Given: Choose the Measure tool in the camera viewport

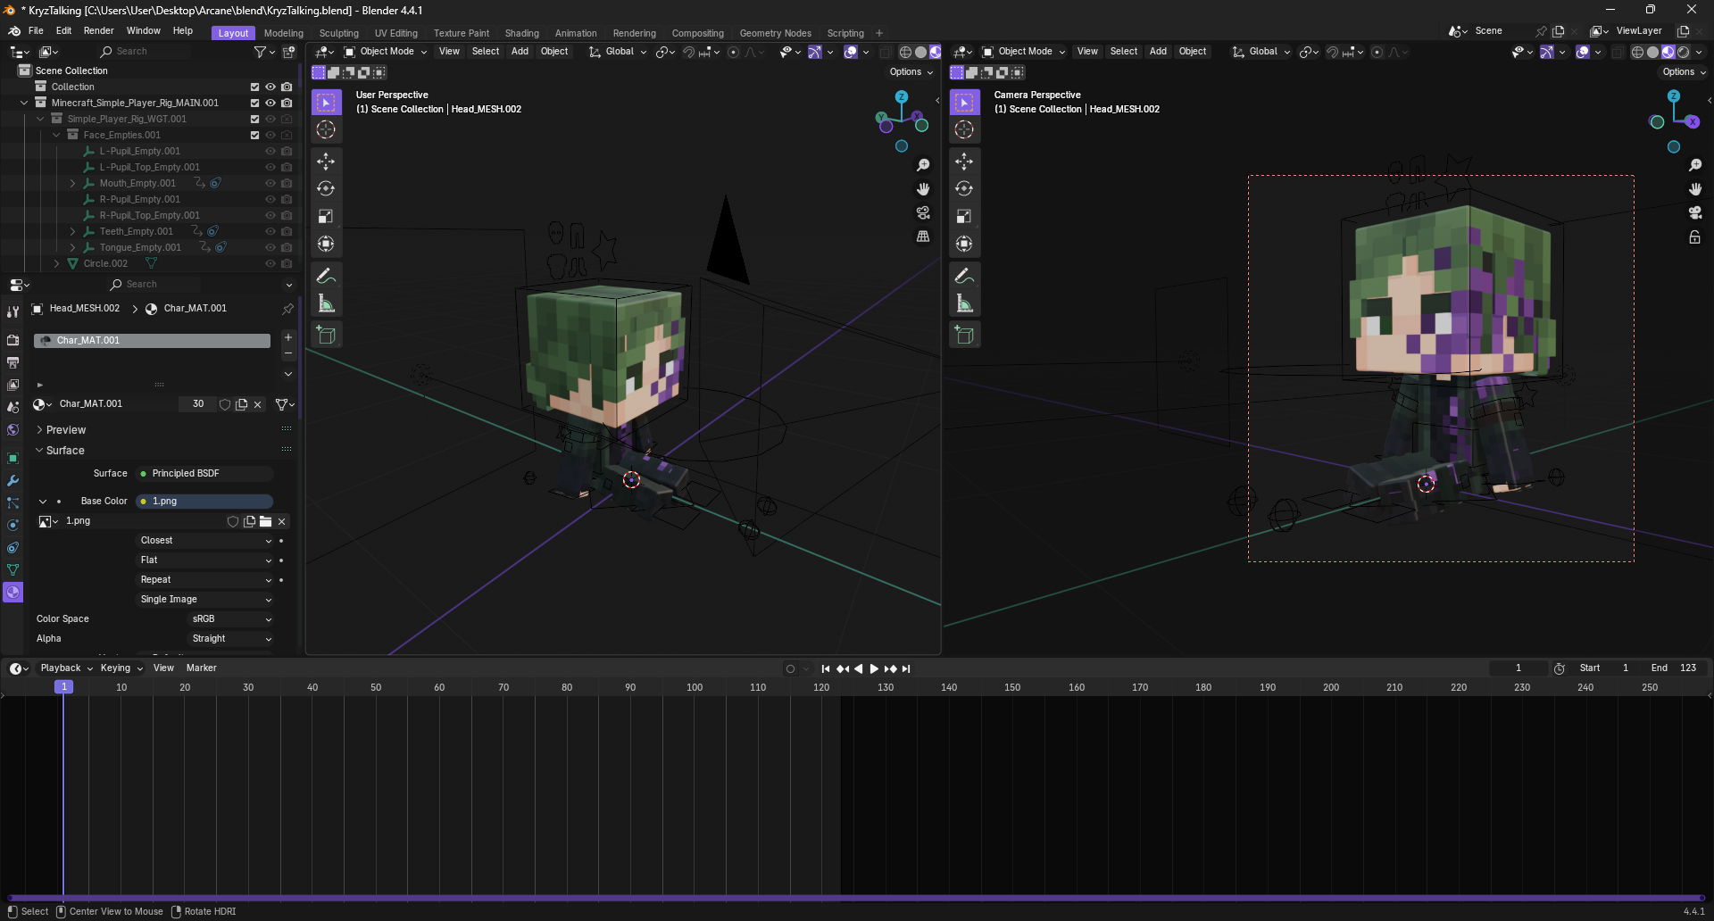Looking at the screenshot, I should [964, 304].
